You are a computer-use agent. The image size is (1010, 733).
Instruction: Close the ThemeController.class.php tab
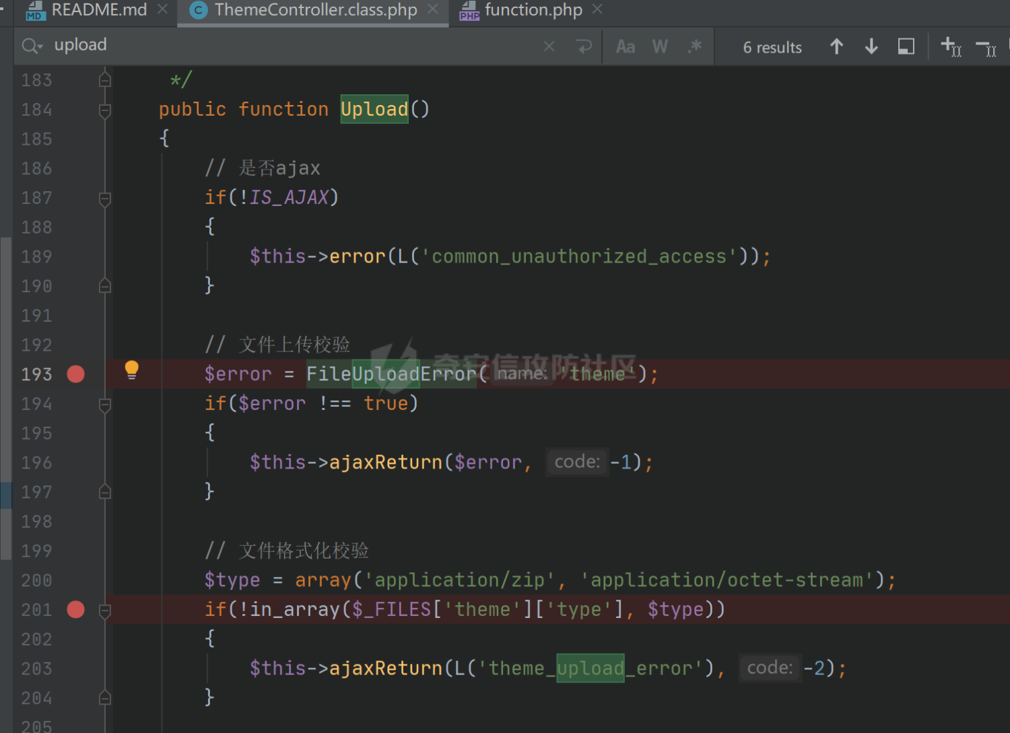433,9
